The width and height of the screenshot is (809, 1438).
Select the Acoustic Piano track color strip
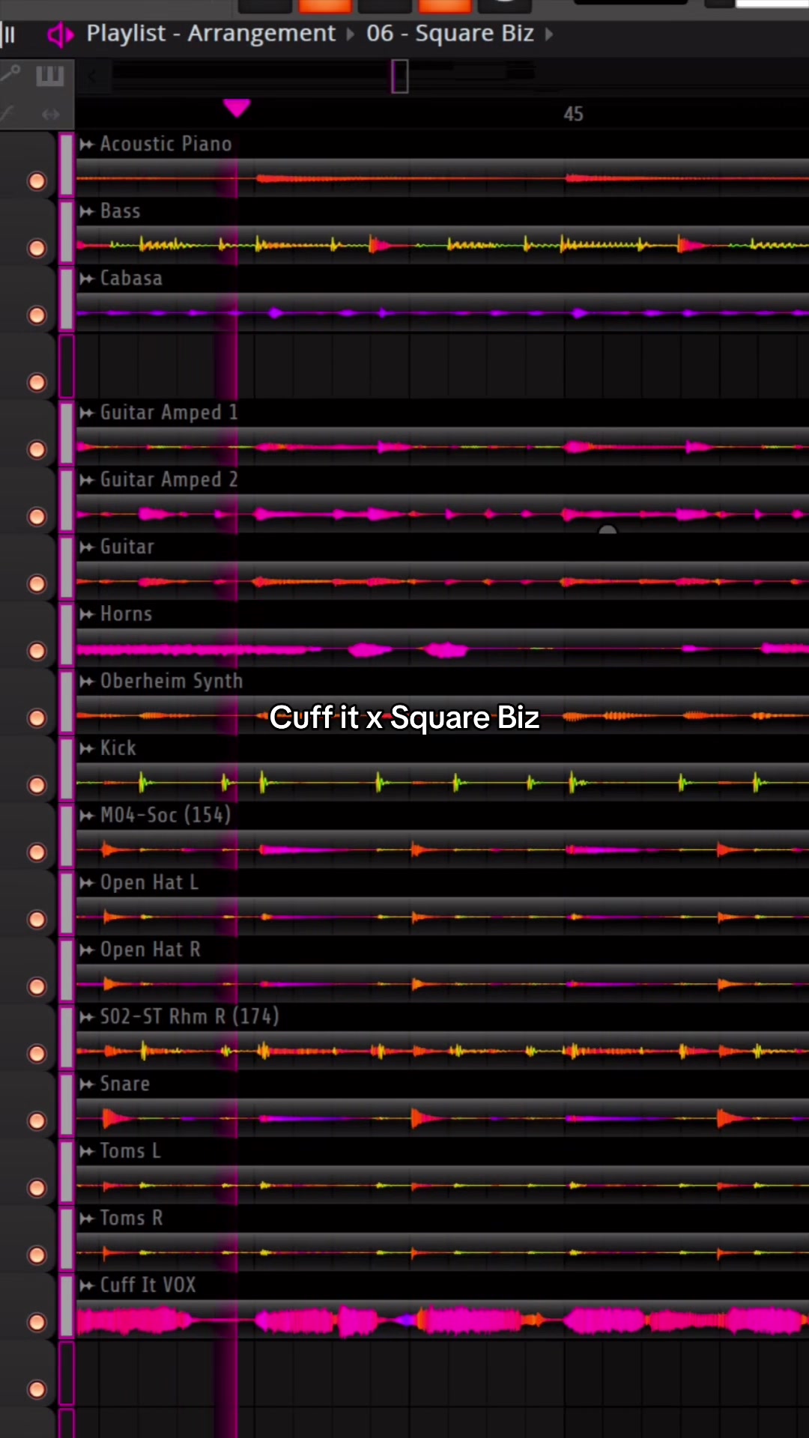tap(66, 165)
